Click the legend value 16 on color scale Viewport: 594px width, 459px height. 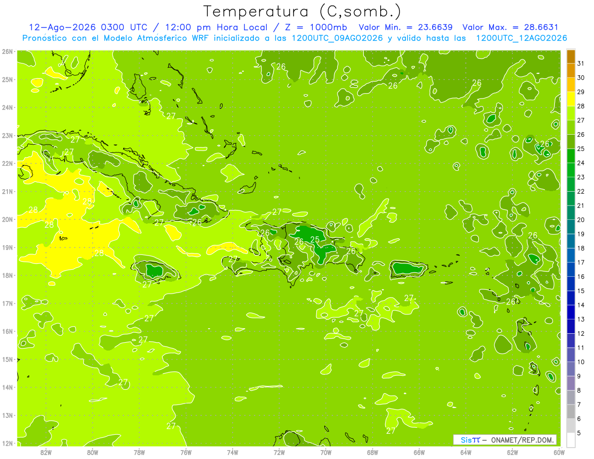(x=581, y=276)
